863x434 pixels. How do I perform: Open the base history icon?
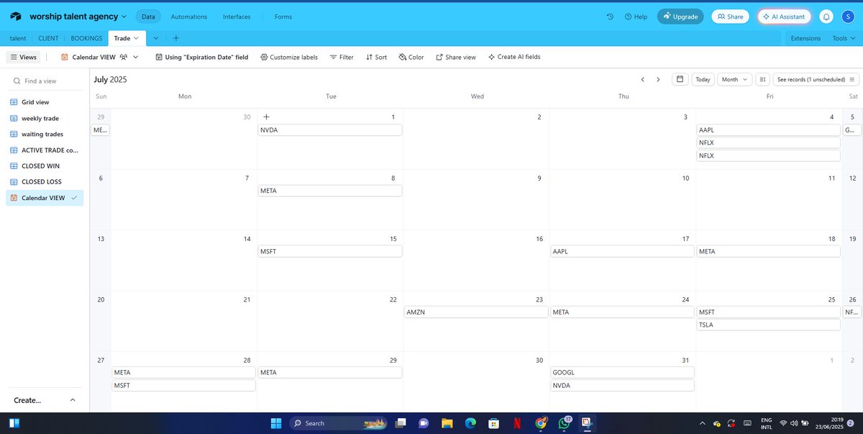(x=610, y=17)
